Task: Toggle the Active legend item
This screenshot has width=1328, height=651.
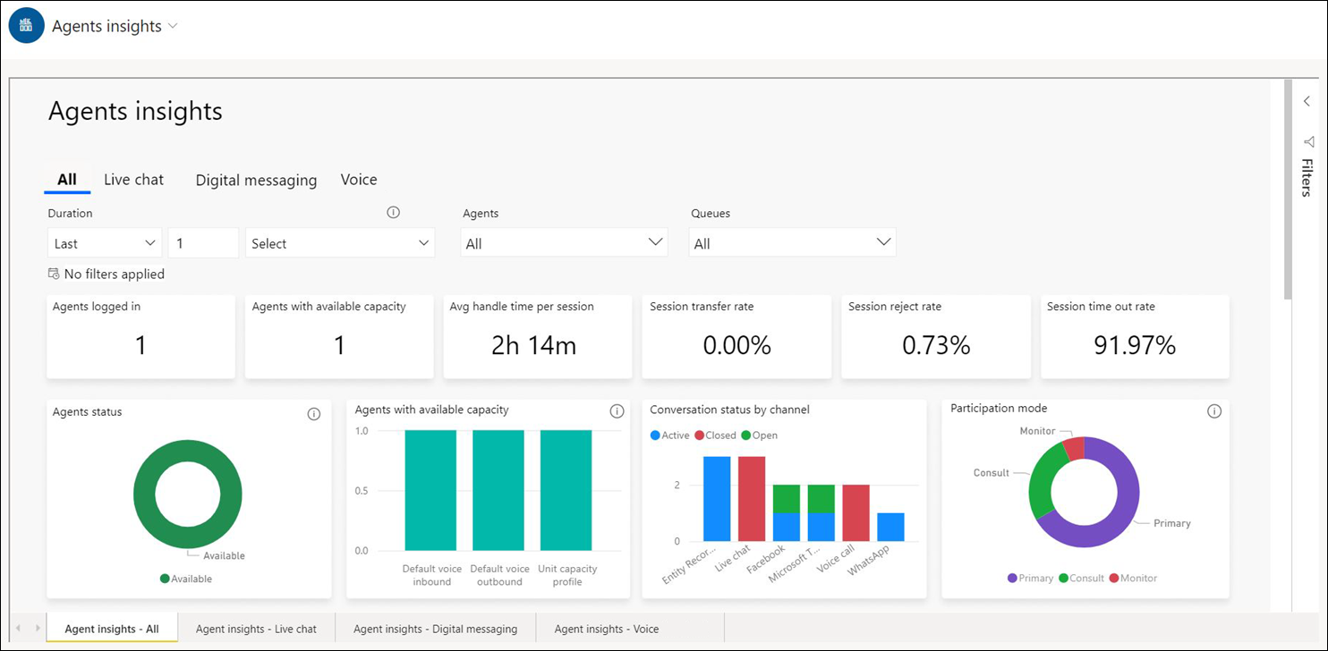Action: tap(669, 435)
